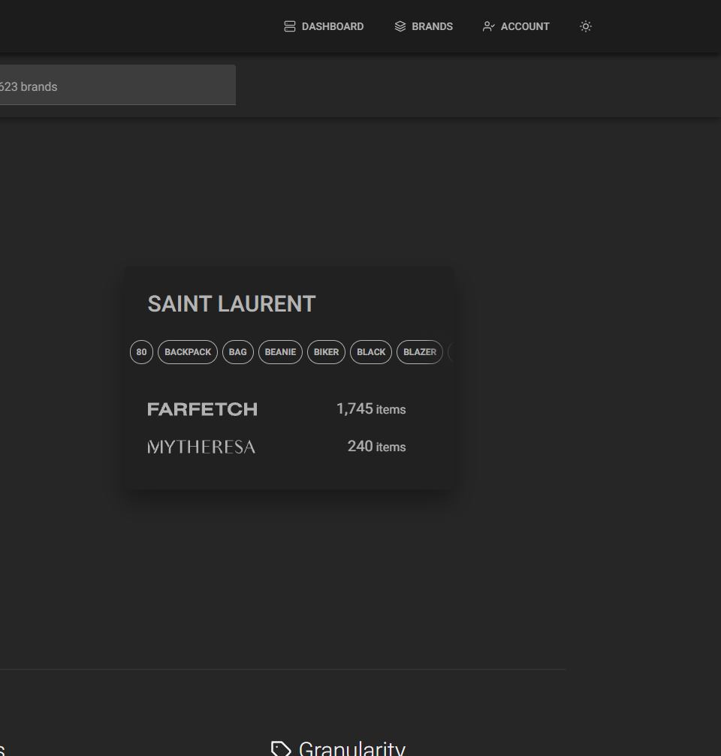Open the Brands nav item
721x756 pixels.
[424, 26]
